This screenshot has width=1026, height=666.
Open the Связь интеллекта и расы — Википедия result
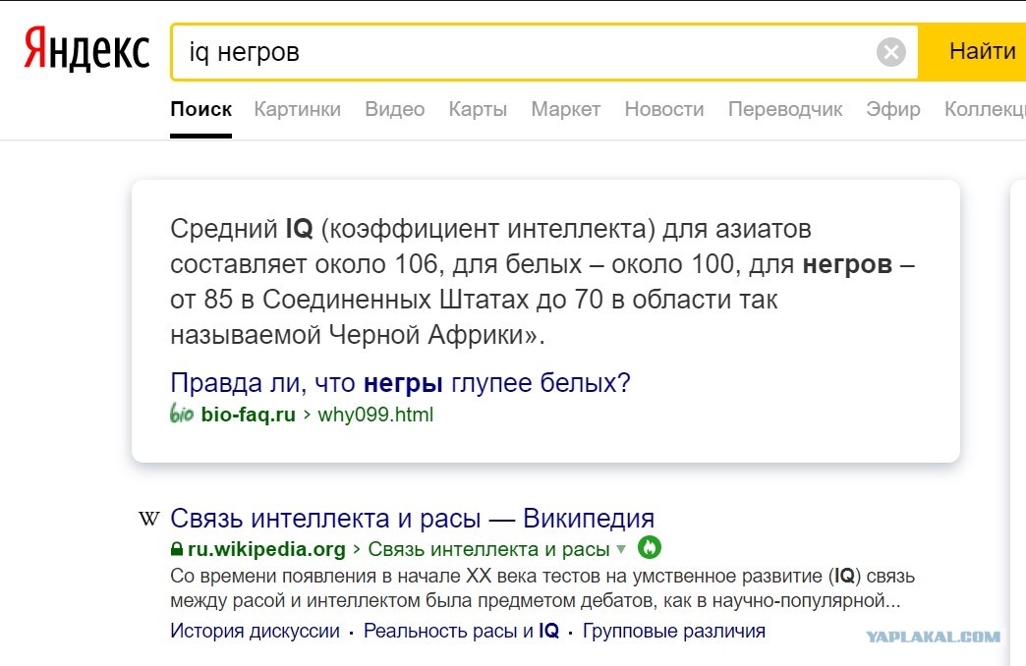pos(412,518)
